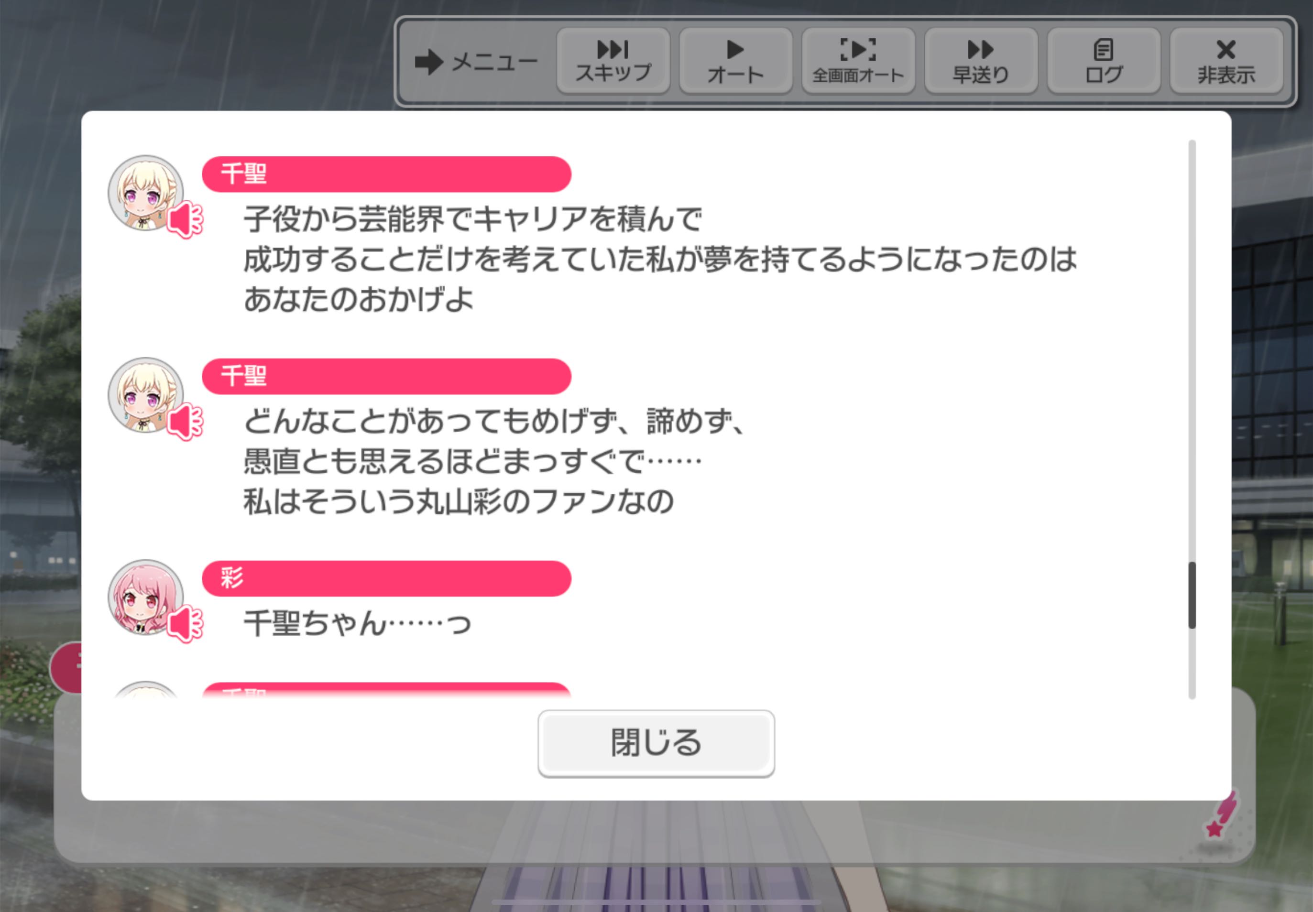Play voice for Chisato's first log line

(x=185, y=219)
